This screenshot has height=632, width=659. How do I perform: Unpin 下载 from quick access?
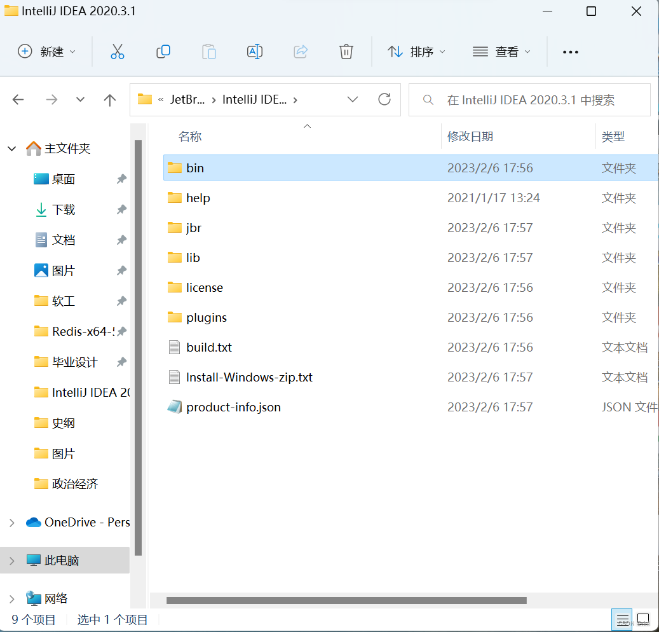pos(121,209)
